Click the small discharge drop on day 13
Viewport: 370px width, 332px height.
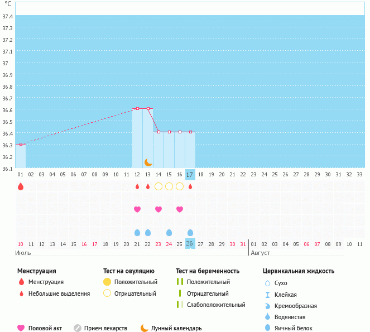tap(148, 186)
